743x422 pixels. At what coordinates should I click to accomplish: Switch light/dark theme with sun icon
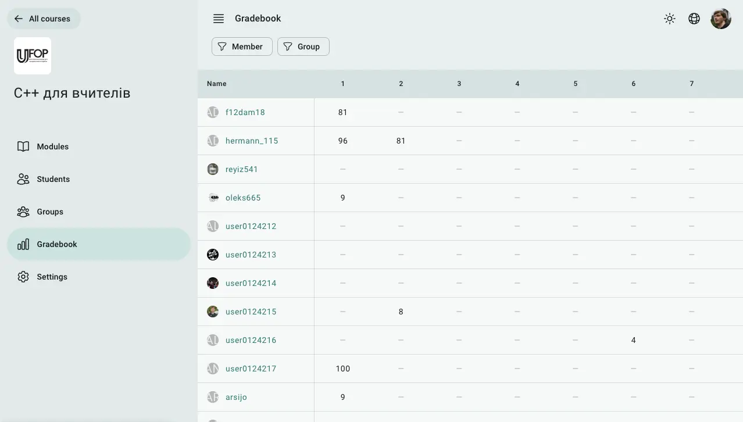click(670, 19)
